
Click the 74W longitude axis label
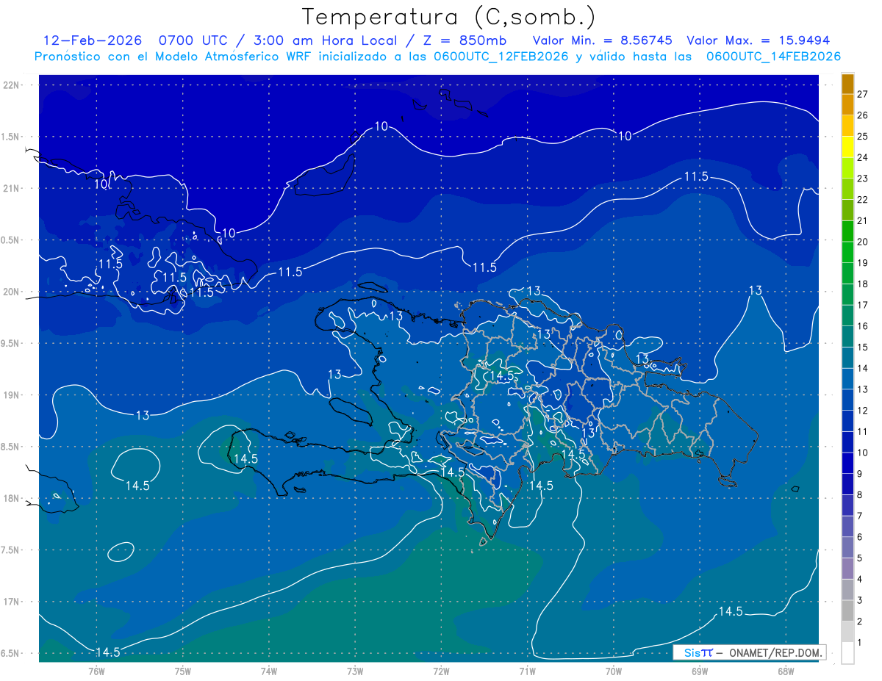click(269, 671)
